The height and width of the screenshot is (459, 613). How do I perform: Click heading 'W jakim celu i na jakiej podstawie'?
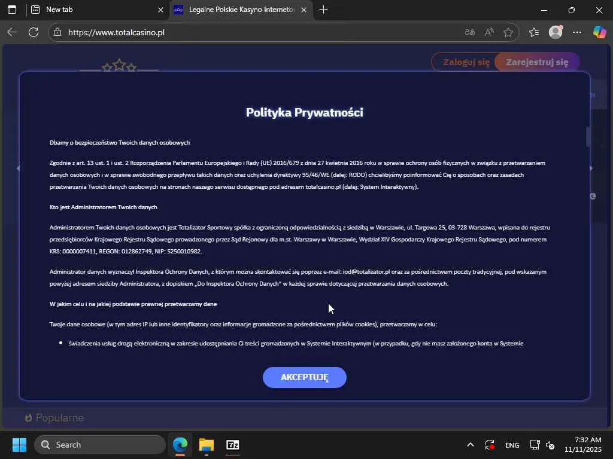click(133, 304)
